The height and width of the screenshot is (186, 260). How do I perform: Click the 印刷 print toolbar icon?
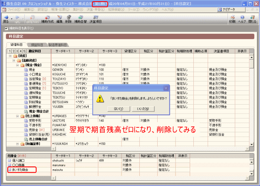point(232,19)
